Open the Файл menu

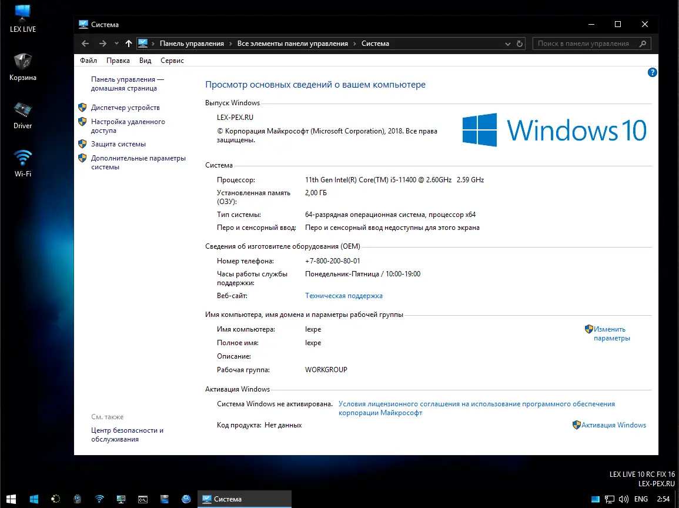[x=88, y=61]
